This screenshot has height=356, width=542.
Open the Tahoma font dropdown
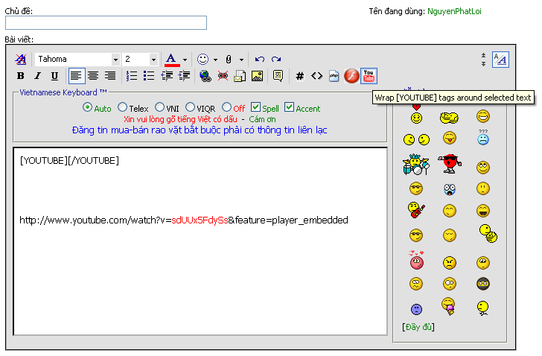click(x=115, y=59)
